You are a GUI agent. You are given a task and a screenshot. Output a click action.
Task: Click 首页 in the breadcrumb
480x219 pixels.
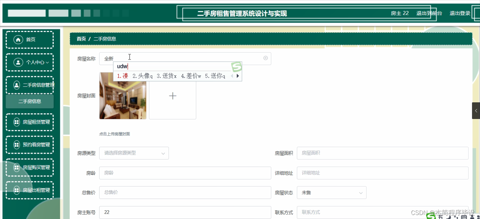click(81, 39)
